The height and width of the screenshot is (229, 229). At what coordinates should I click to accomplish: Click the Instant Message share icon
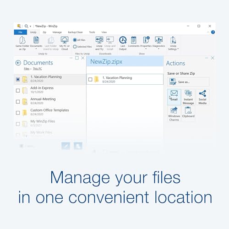click(x=188, y=93)
